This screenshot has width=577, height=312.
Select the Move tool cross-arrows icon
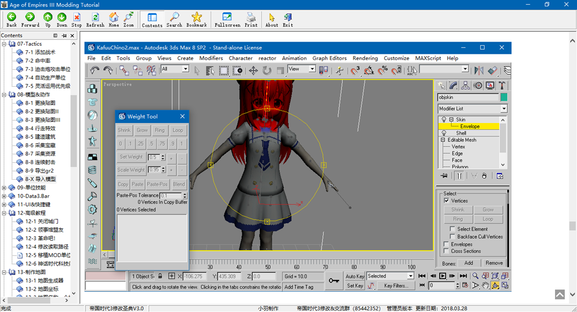coord(253,70)
